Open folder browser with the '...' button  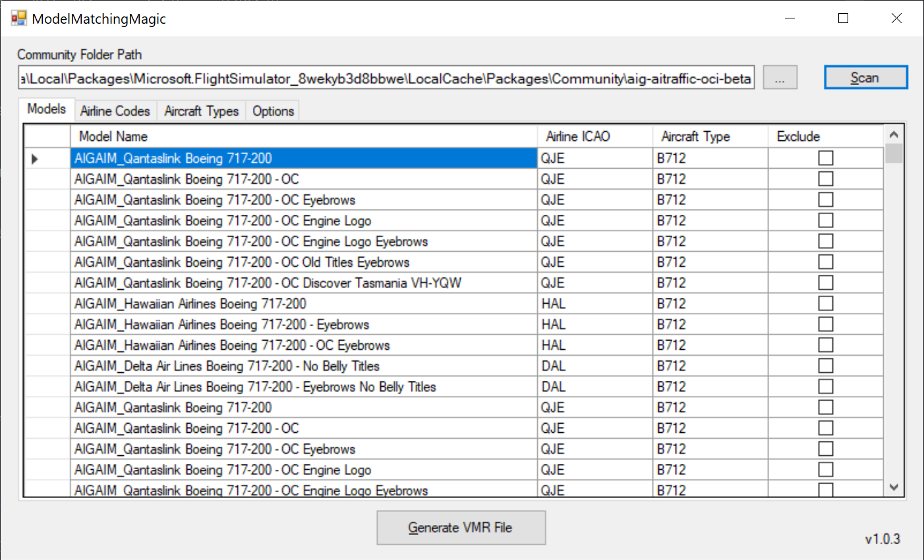[x=780, y=78]
